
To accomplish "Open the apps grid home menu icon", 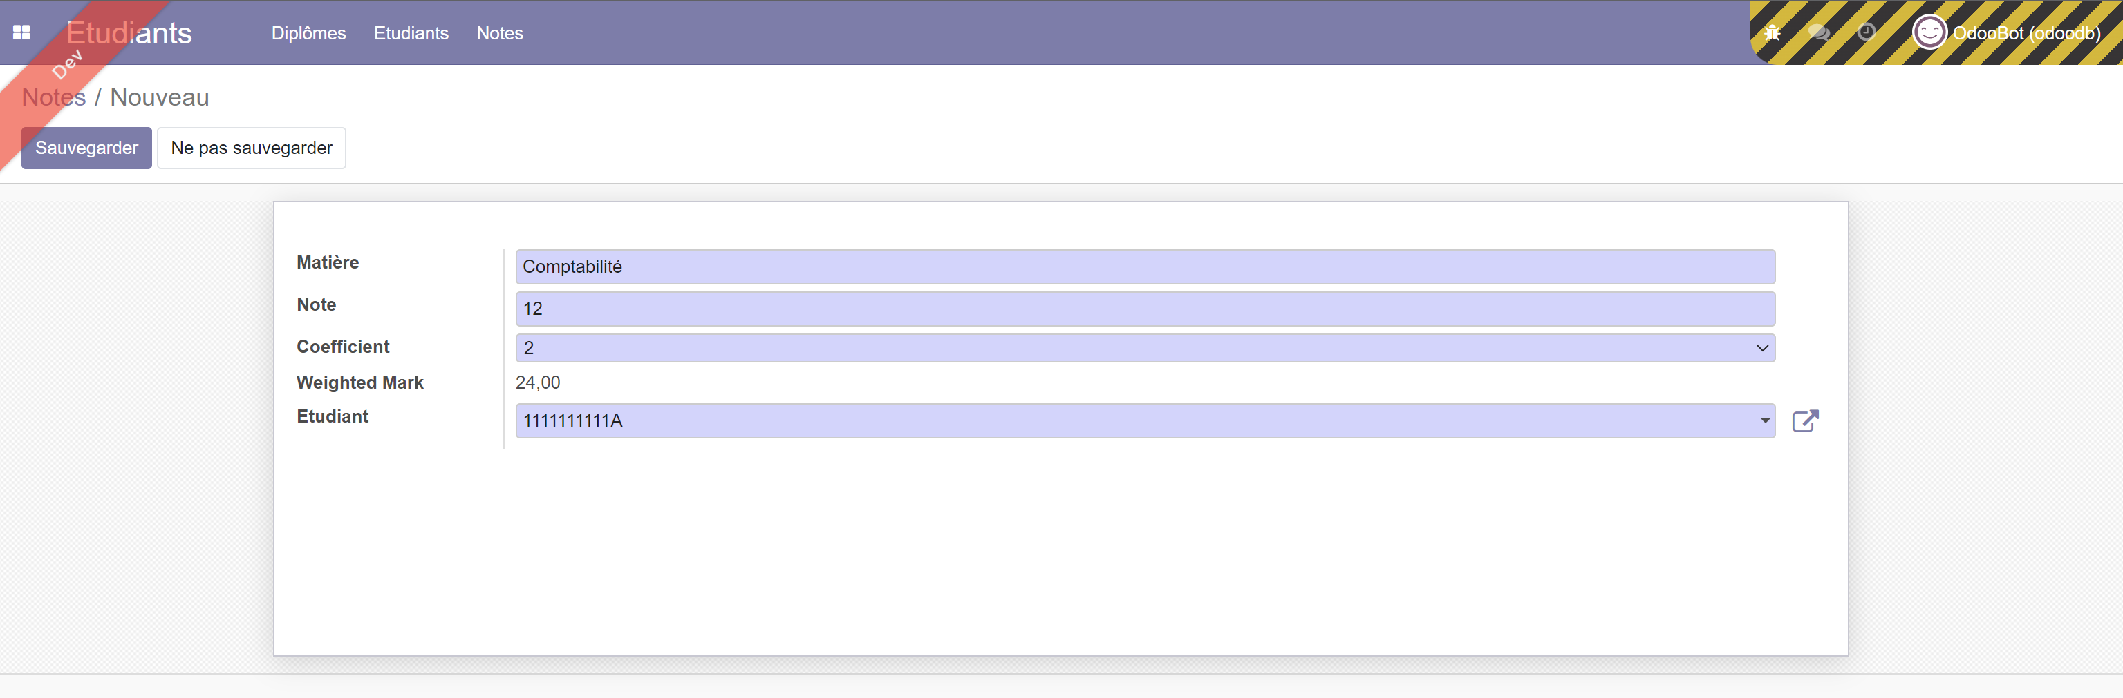I will coord(21,33).
